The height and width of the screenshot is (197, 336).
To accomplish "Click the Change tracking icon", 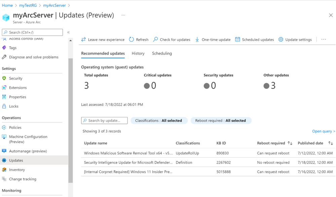I will pyautogui.click(x=4, y=179).
